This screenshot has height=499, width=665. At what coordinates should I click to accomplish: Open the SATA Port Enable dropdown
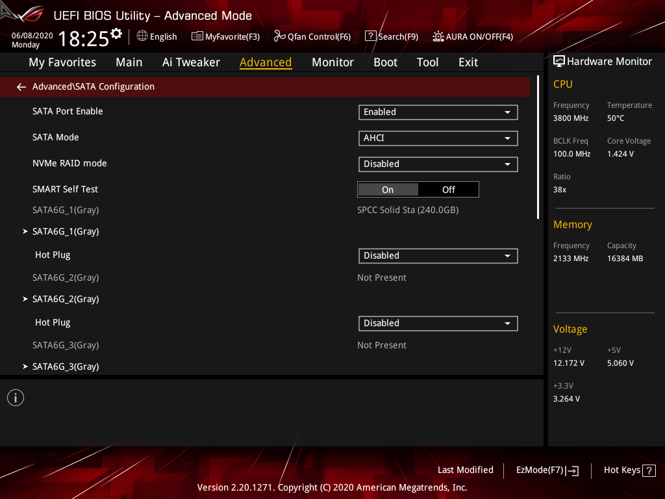(438, 112)
